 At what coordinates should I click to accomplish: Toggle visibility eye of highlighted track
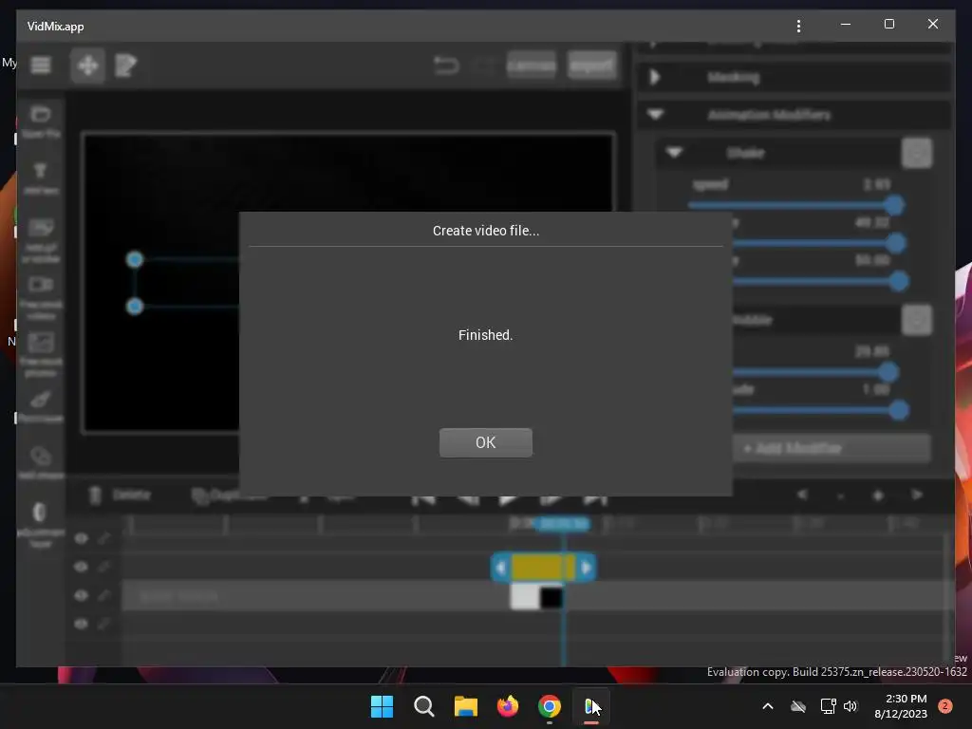pos(82,595)
